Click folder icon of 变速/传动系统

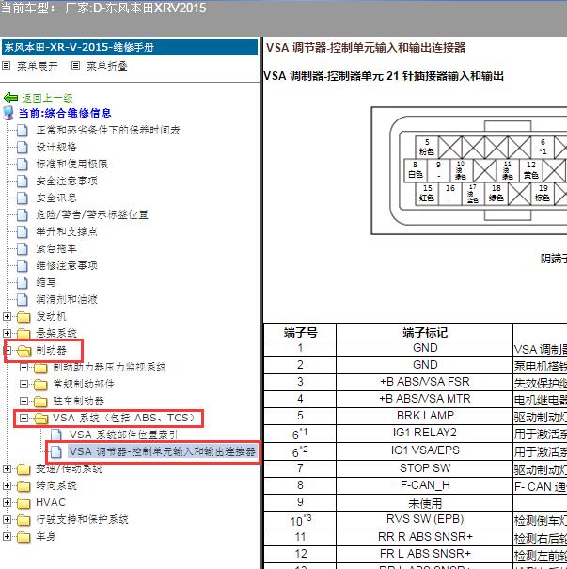point(24,469)
